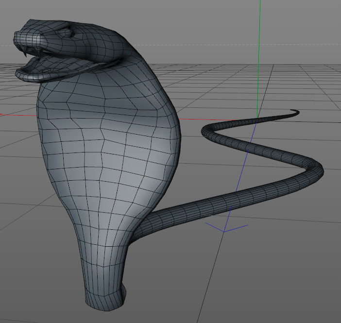Pick the cobra's upper fang
This screenshot has height=323, width=341.
pyautogui.click(x=25, y=53)
